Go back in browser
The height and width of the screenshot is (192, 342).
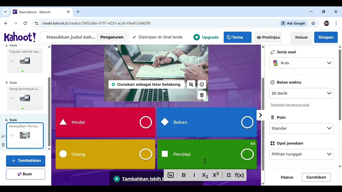[6, 23]
